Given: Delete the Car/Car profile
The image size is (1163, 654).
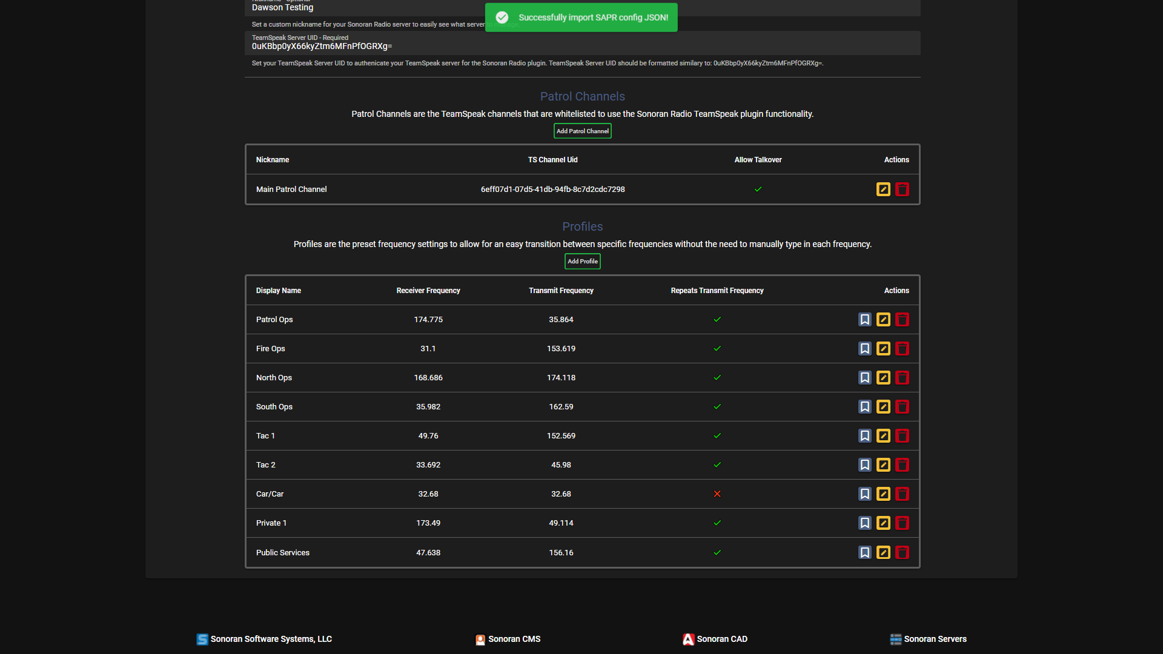Looking at the screenshot, I should point(902,494).
